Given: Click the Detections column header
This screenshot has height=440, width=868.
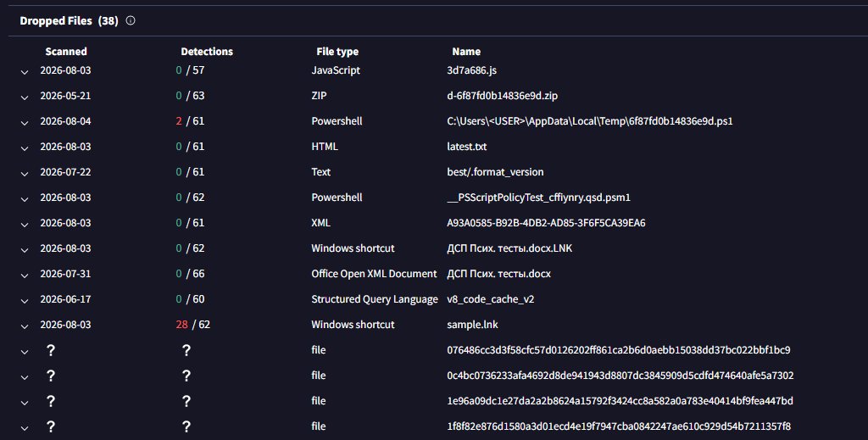Looking at the screenshot, I should coord(207,52).
